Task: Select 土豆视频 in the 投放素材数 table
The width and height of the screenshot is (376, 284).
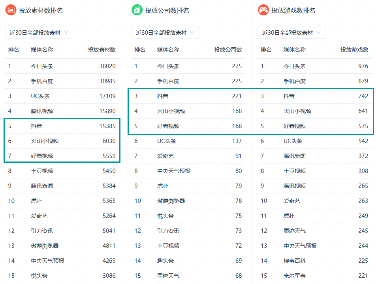Action: pyautogui.click(x=42, y=171)
